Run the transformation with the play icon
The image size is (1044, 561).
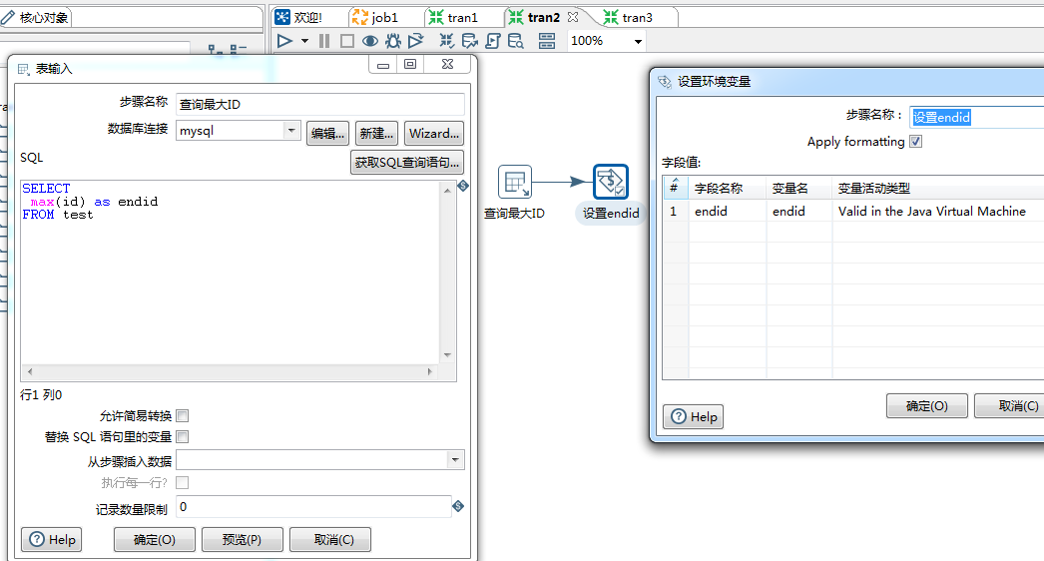(285, 41)
